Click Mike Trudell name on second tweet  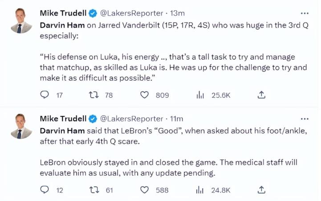[63, 119]
